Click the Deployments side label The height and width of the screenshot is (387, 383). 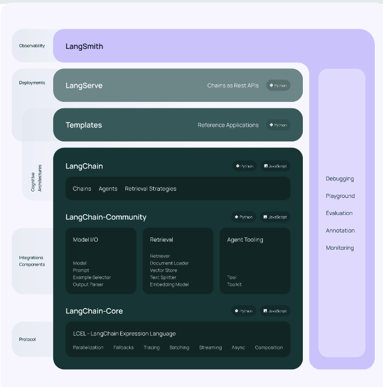tap(32, 82)
